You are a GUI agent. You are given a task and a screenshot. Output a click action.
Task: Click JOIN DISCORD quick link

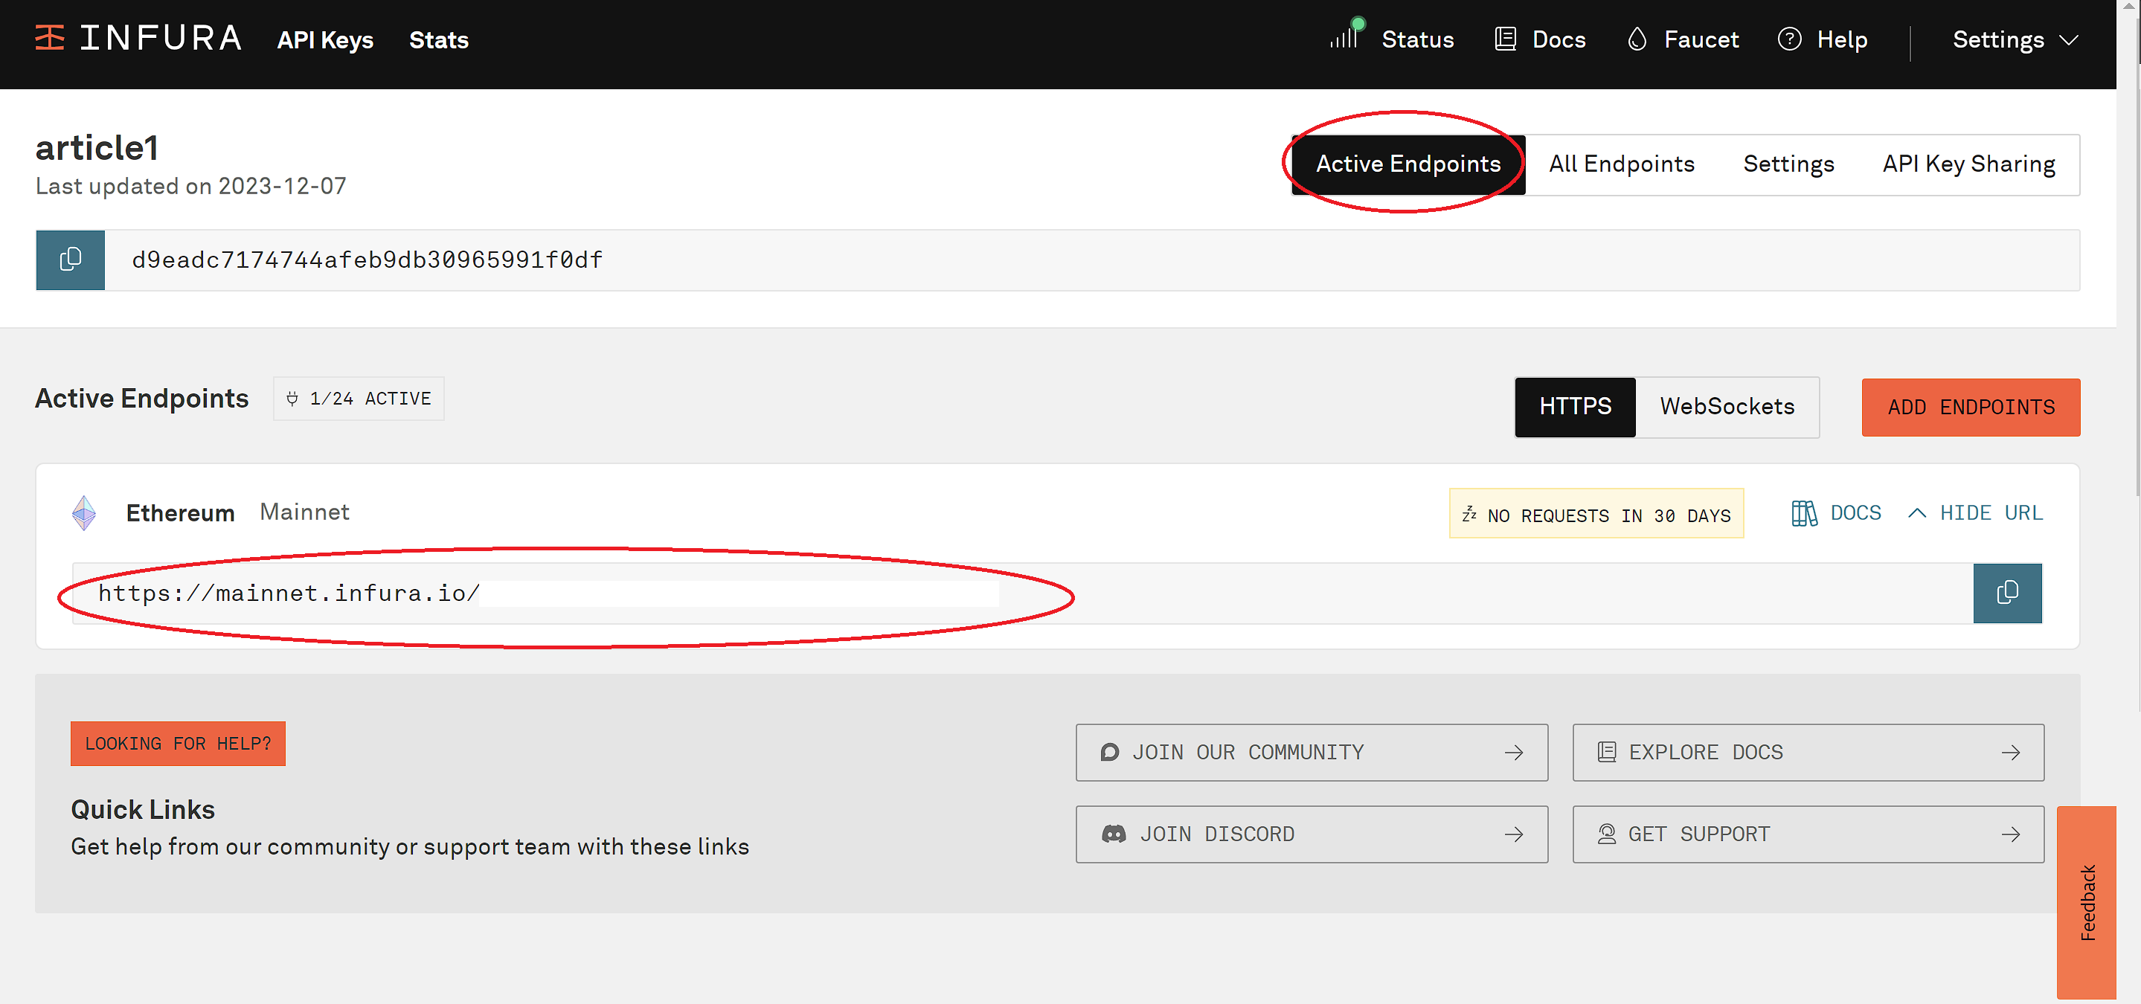tap(1311, 834)
